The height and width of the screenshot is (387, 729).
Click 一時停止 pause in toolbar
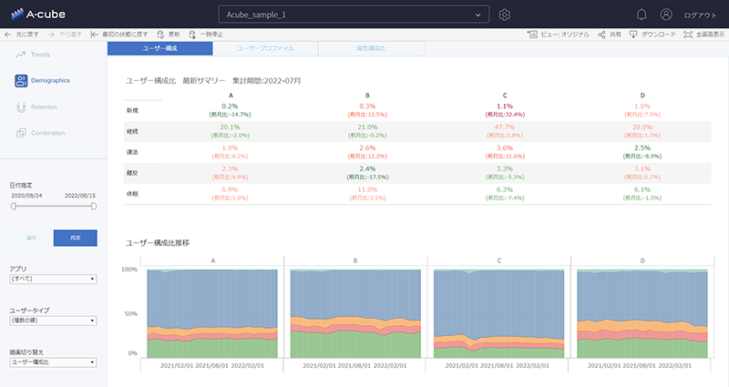click(190, 34)
